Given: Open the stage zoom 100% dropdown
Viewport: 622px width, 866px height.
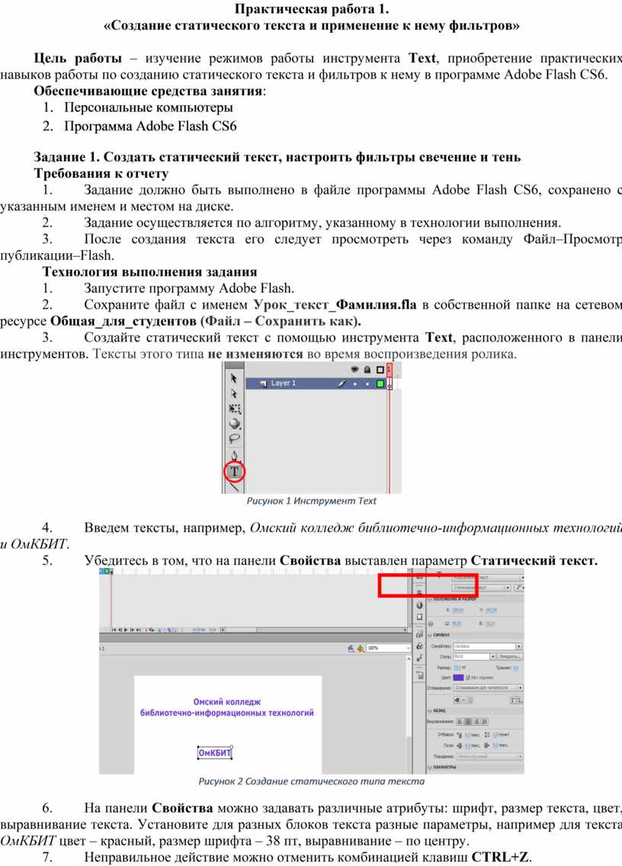Looking at the screenshot, I should [389, 648].
